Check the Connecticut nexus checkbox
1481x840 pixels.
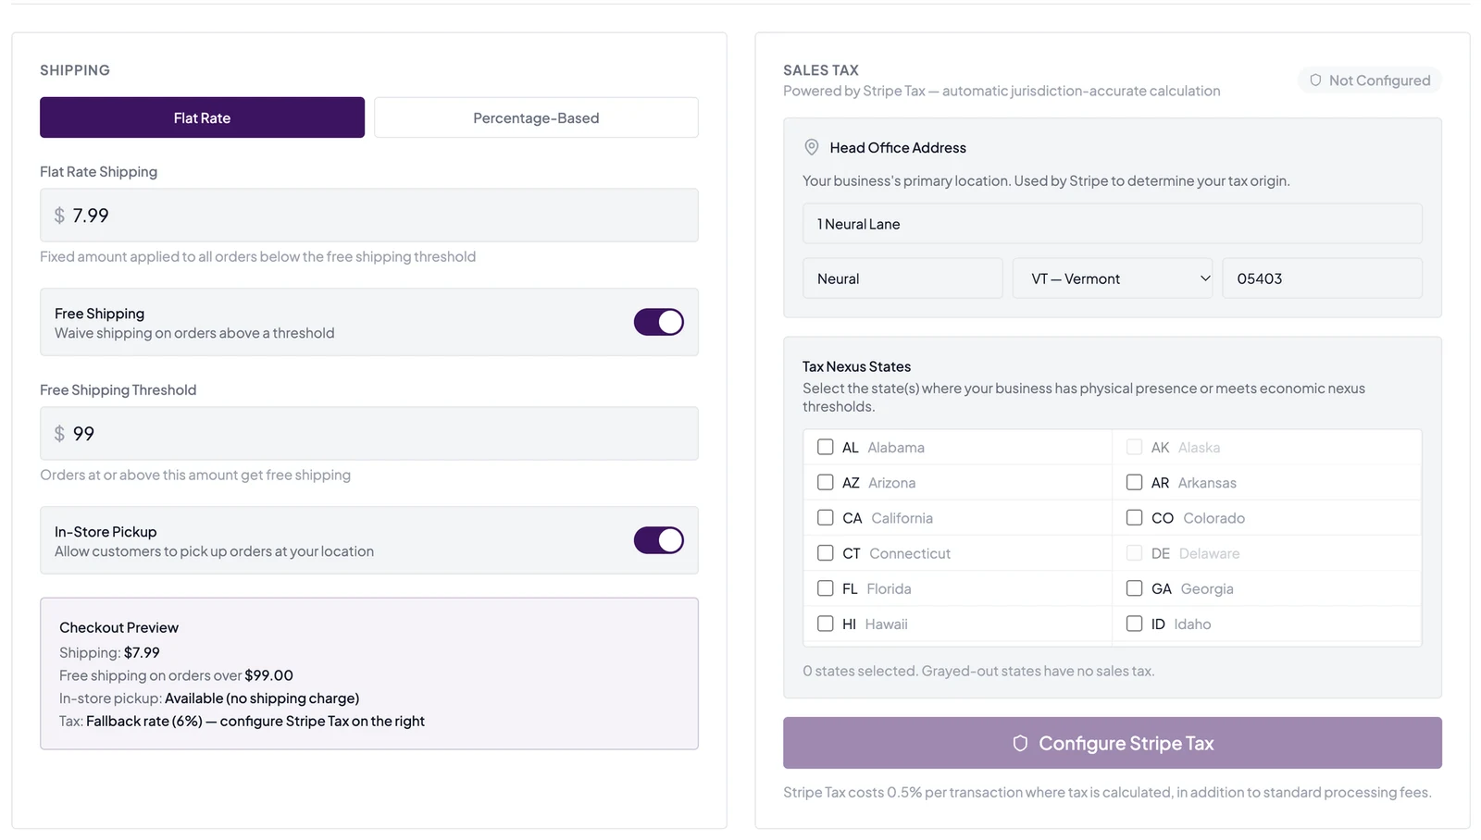pos(826,553)
